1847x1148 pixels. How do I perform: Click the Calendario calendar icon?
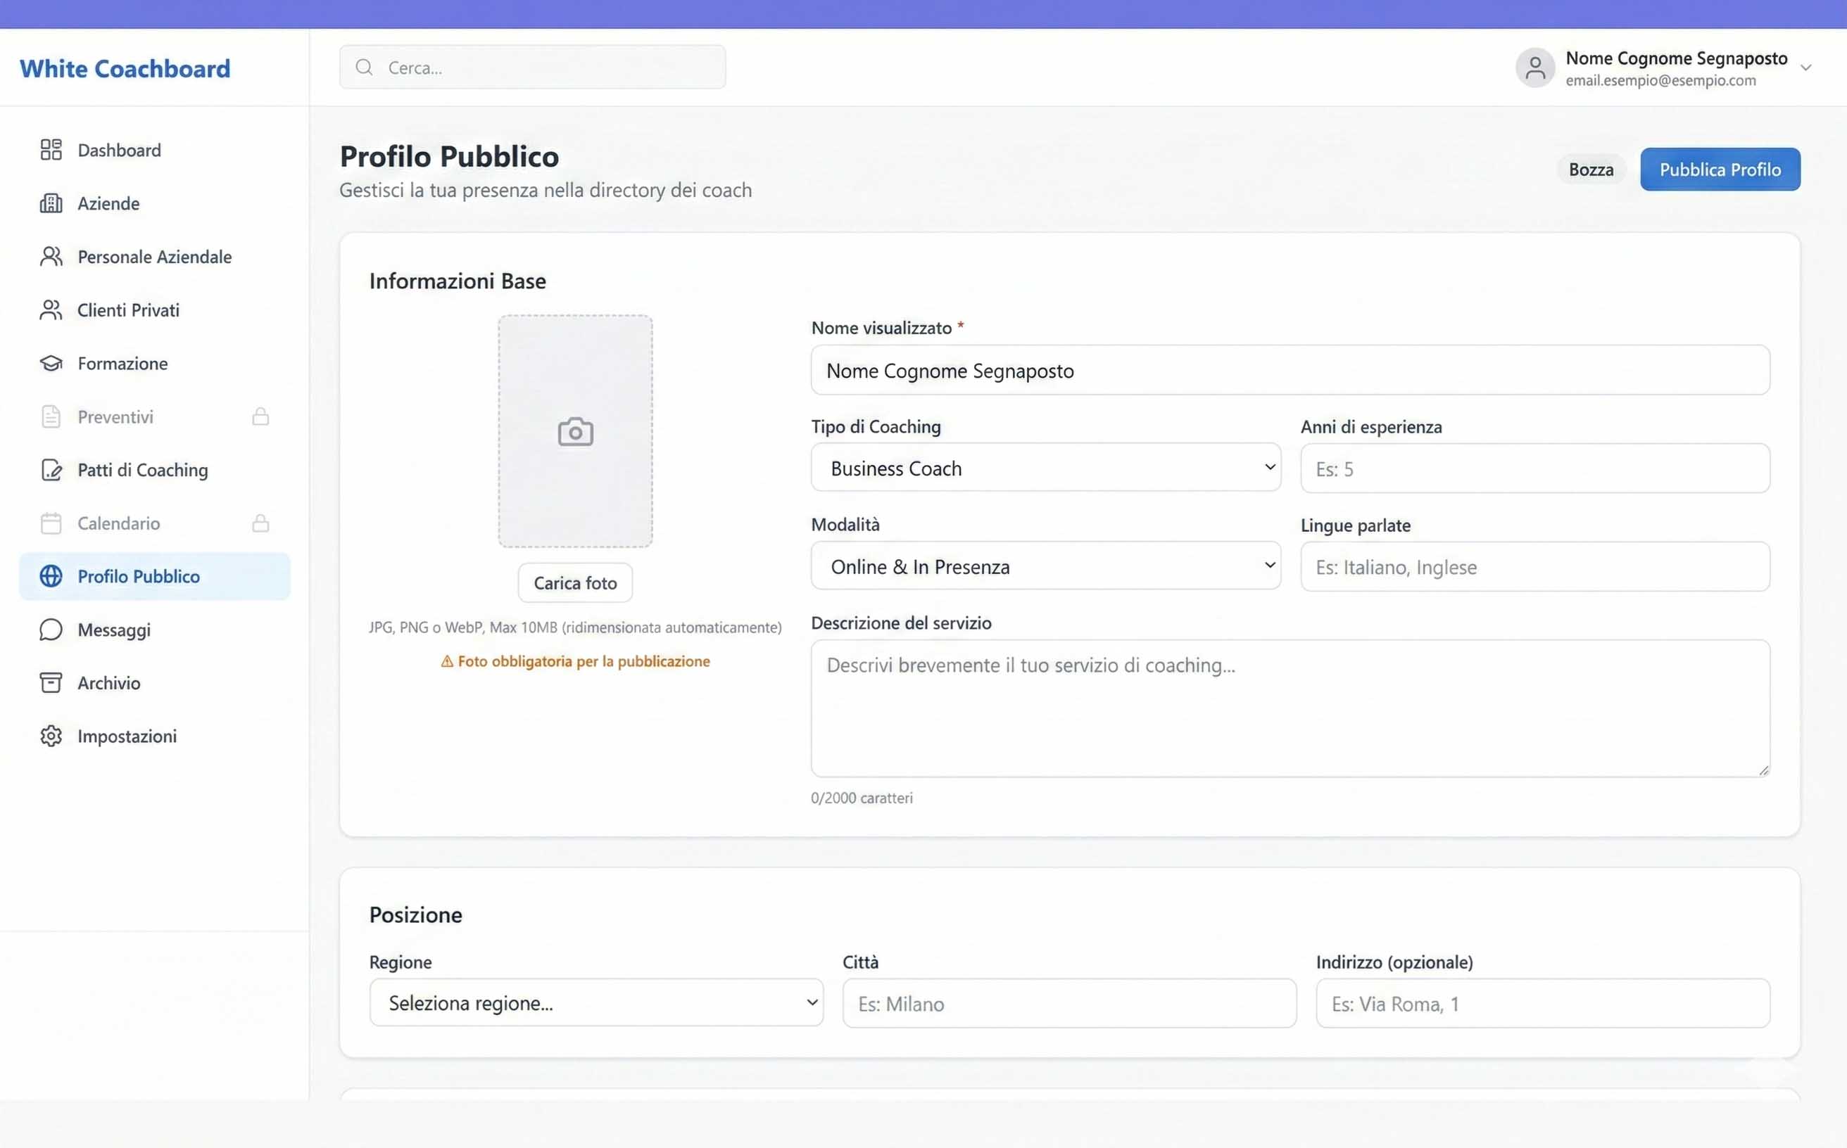(51, 523)
